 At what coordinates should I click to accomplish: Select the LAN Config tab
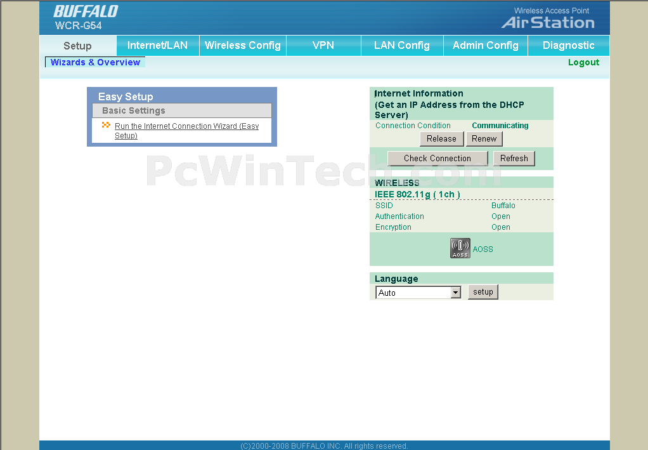point(402,46)
